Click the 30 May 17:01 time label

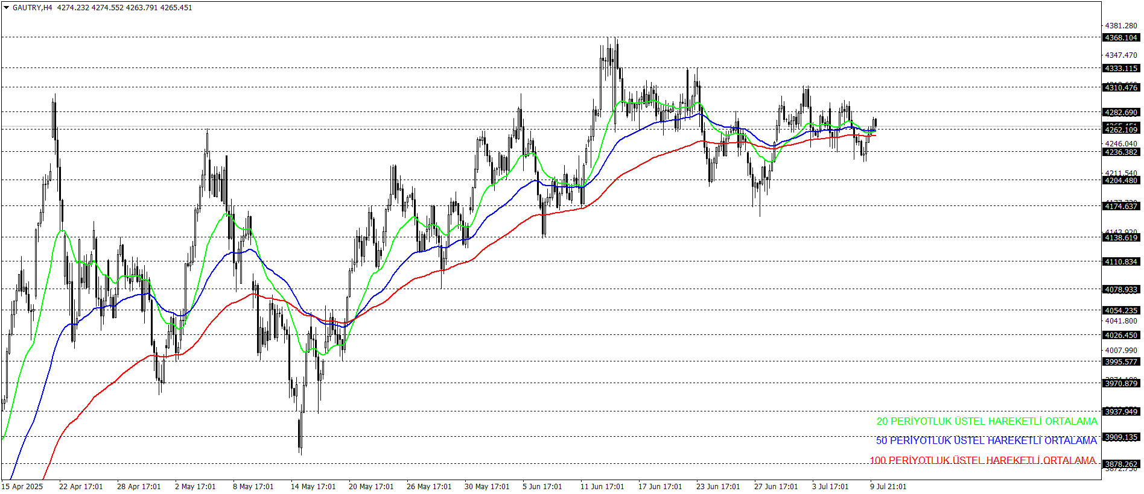click(x=486, y=486)
